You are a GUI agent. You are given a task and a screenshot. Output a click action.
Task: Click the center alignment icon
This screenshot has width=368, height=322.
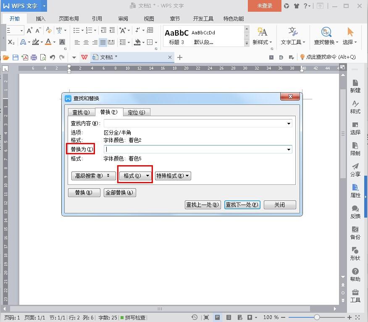(86, 42)
